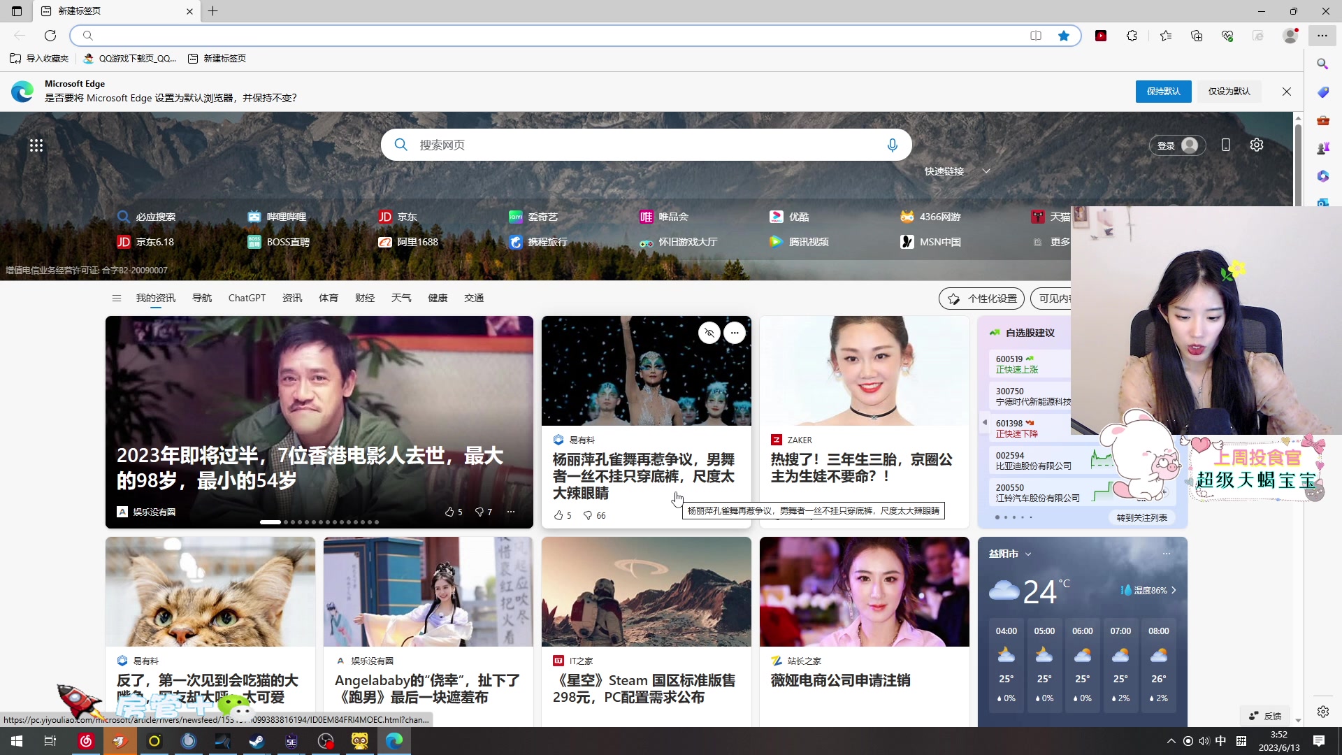Click the favorites star in address bar

[x=1064, y=36]
